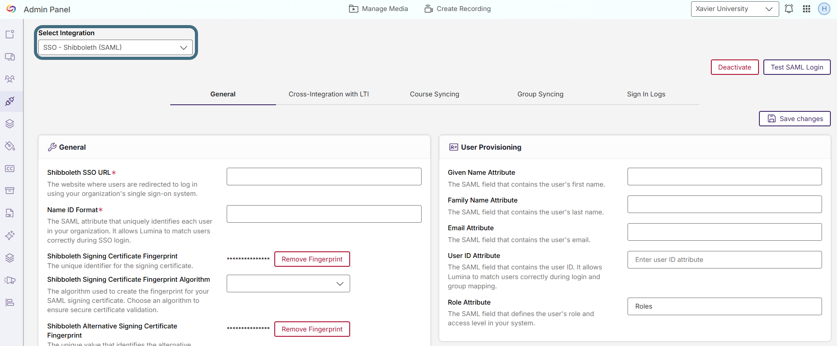
Task: Click the Lumina logo icon
Action: click(11, 9)
